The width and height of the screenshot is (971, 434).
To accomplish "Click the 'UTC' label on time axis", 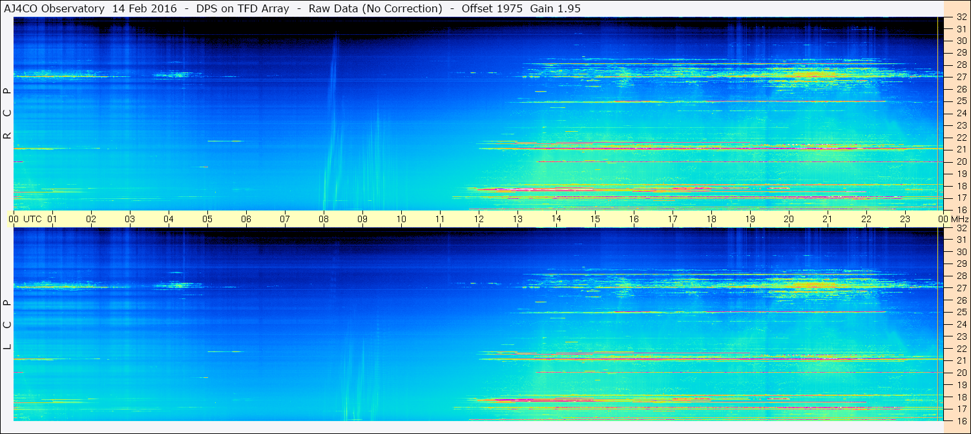I will pyautogui.click(x=33, y=219).
